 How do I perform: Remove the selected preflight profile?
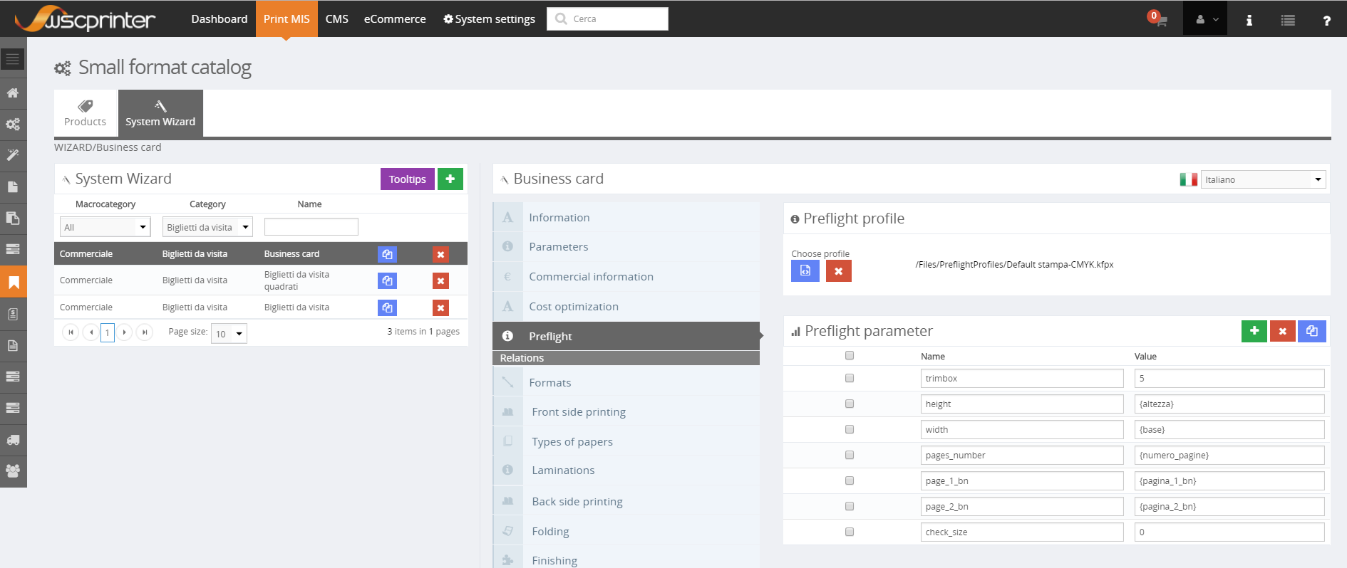[x=839, y=270]
